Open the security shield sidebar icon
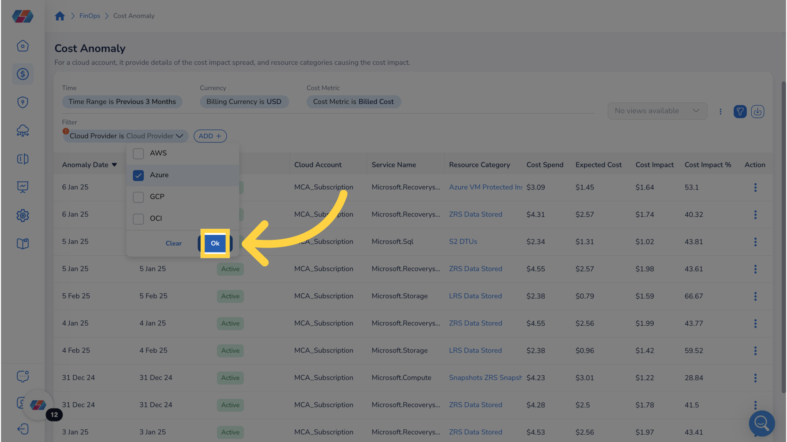The image size is (787, 442). click(x=23, y=102)
